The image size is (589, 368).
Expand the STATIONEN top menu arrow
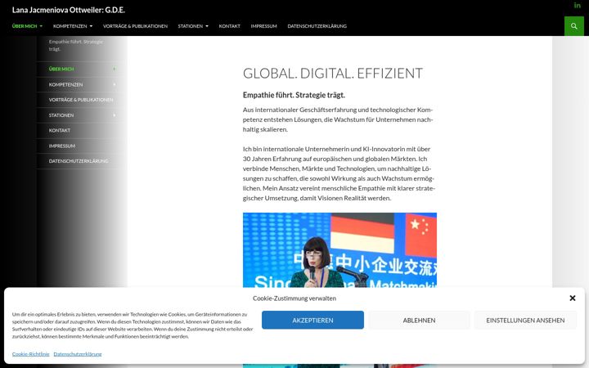pyautogui.click(x=207, y=26)
